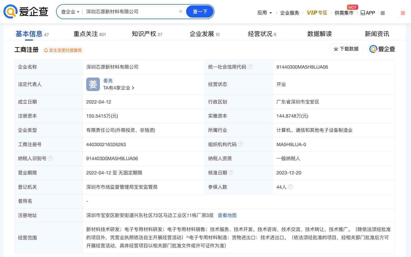Click the establishment date 2022-04-12 beside 成立日期
411x257 pixels.
[x=99, y=102]
